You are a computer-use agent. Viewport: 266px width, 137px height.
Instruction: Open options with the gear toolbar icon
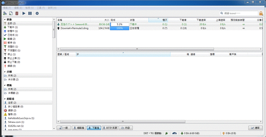click(x=37, y=13)
